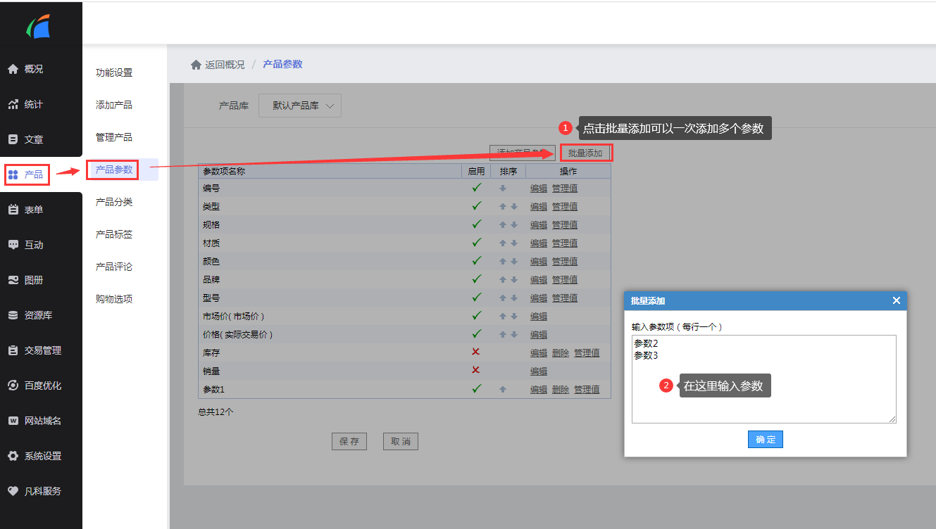Viewport: 936px width, 529px height.
Task: Click 管理值 for the 库存 row
Action: coord(587,353)
